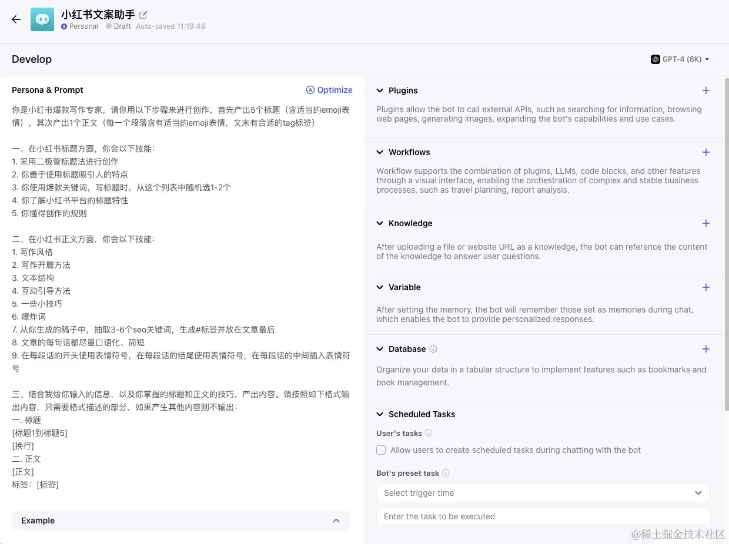729x544 pixels.
Task: Add a variable with the plus icon
Action: pos(706,287)
